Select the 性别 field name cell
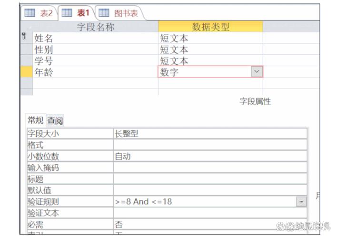The height and width of the screenshot is (238, 337). (95, 50)
